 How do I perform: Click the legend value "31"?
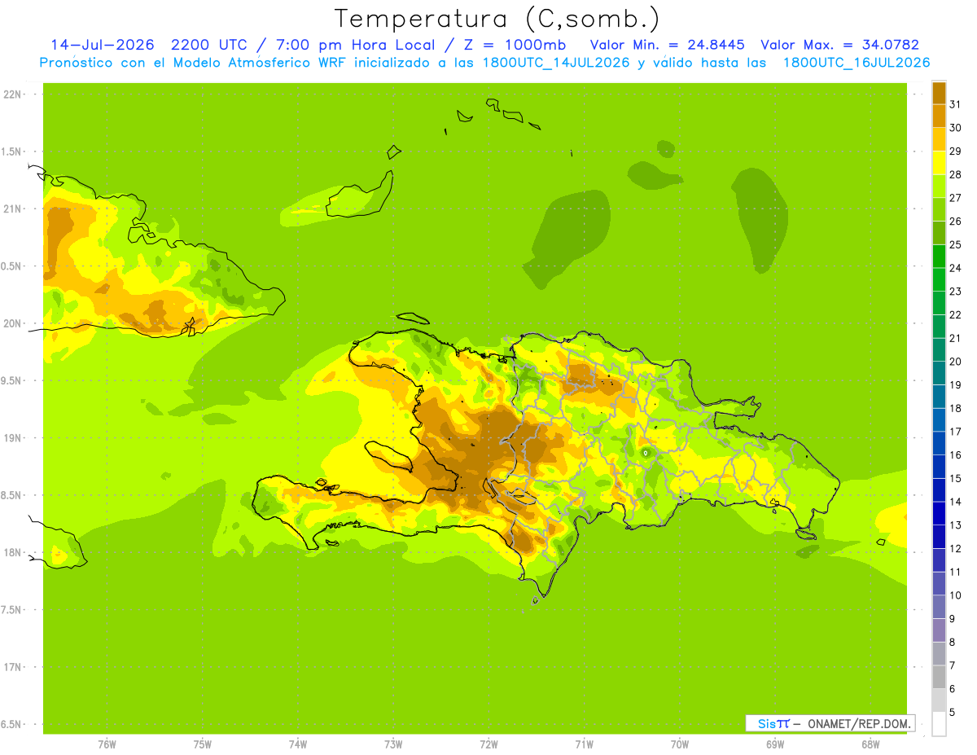click(x=955, y=104)
